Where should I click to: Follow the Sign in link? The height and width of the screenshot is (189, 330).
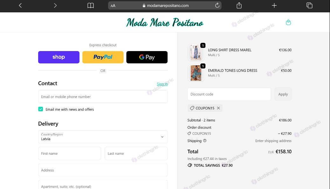coord(162,84)
